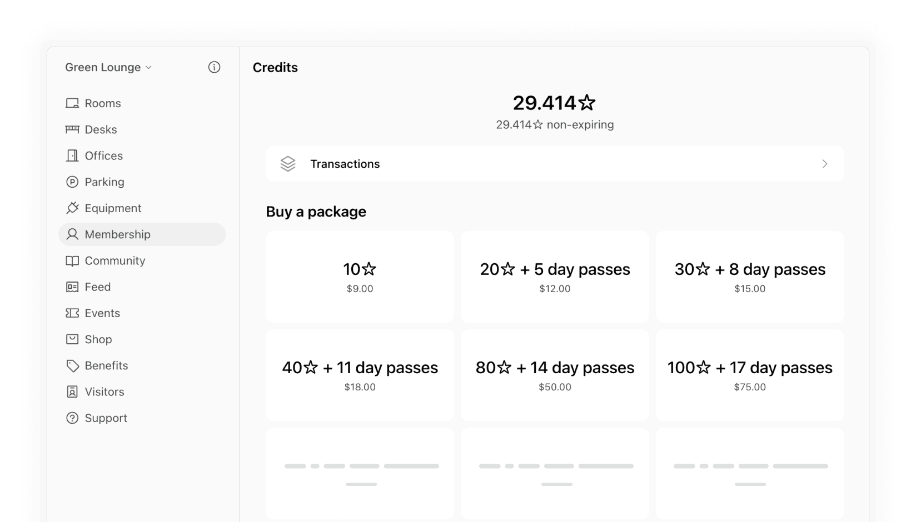Open the Green Lounge location dropdown

coord(108,67)
